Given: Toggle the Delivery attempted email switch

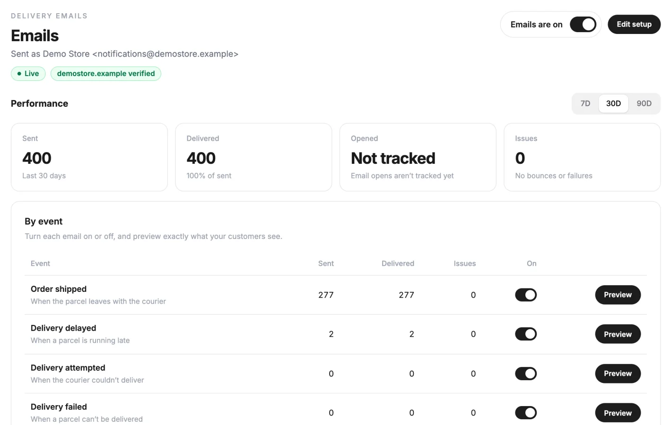Looking at the screenshot, I should (526, 374).
